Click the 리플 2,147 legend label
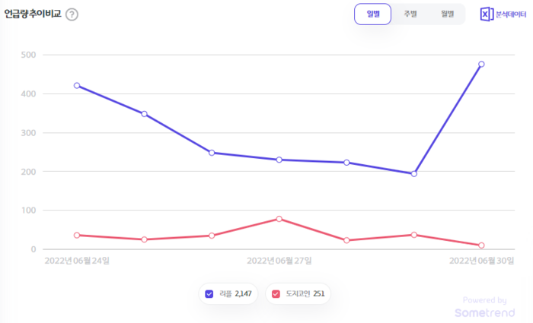533x323 pixels. (x=236, y=293)
